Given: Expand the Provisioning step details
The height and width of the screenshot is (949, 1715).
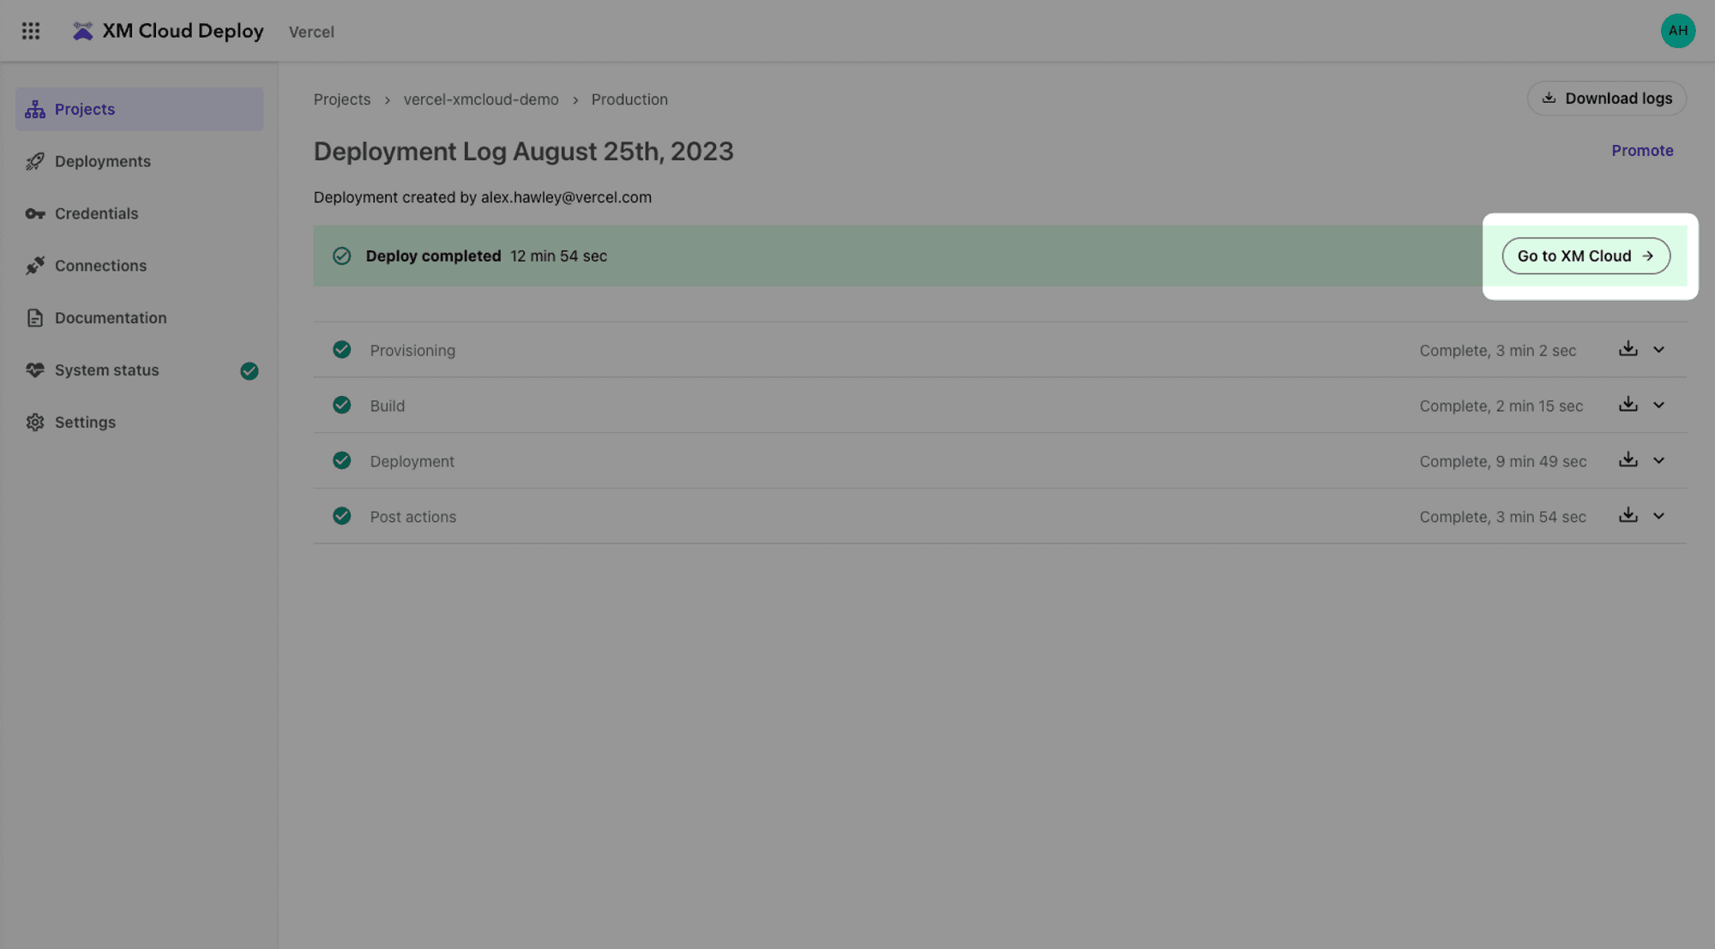Looking at the screenshot, I should point(1658,350).
